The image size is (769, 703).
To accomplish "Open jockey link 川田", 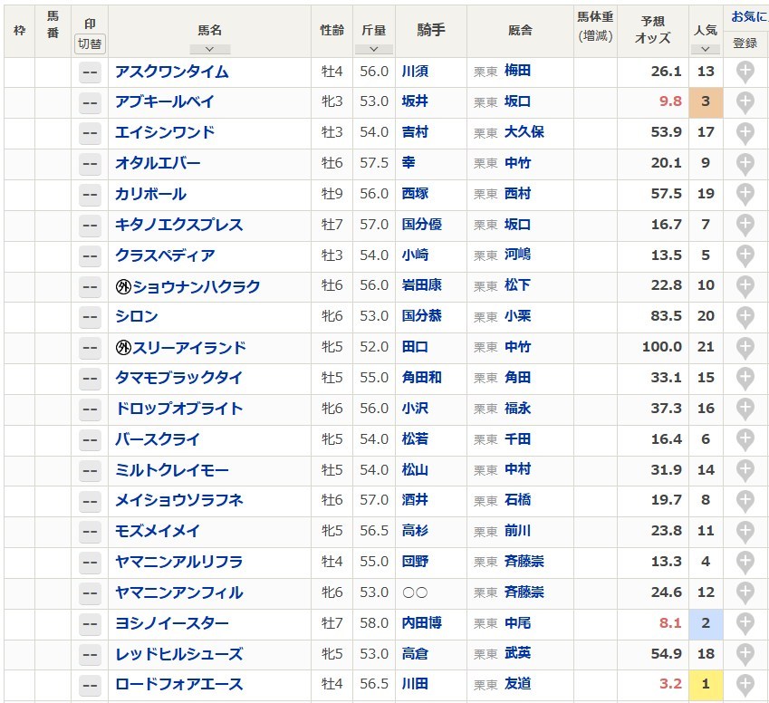I will click(x=415, y=684).
